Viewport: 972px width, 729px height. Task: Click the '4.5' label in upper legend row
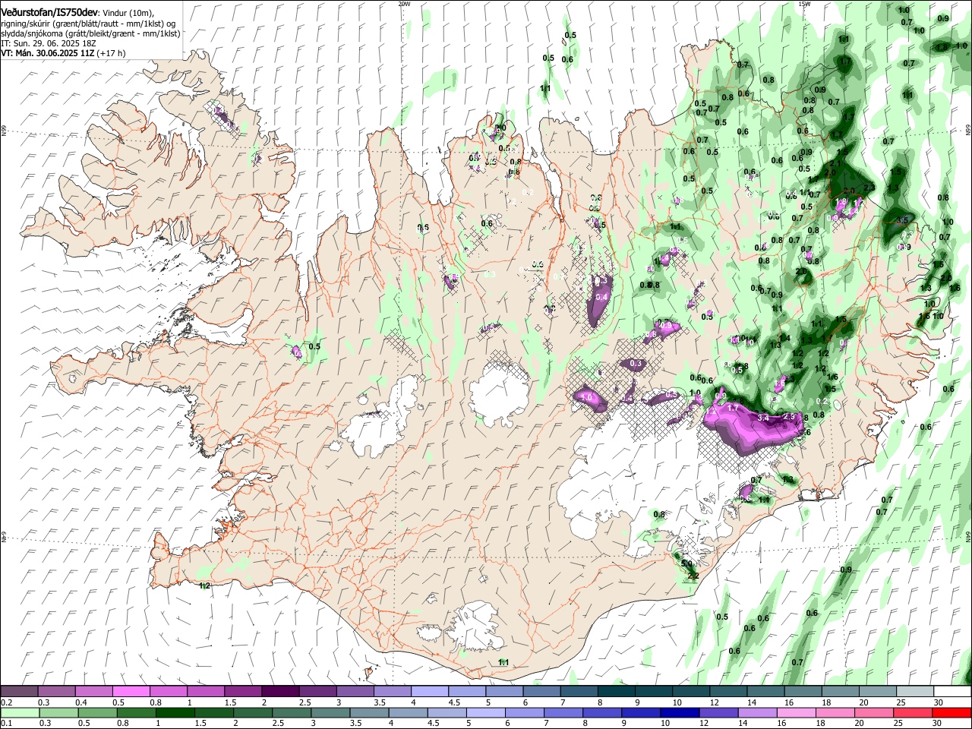[454, 702]
